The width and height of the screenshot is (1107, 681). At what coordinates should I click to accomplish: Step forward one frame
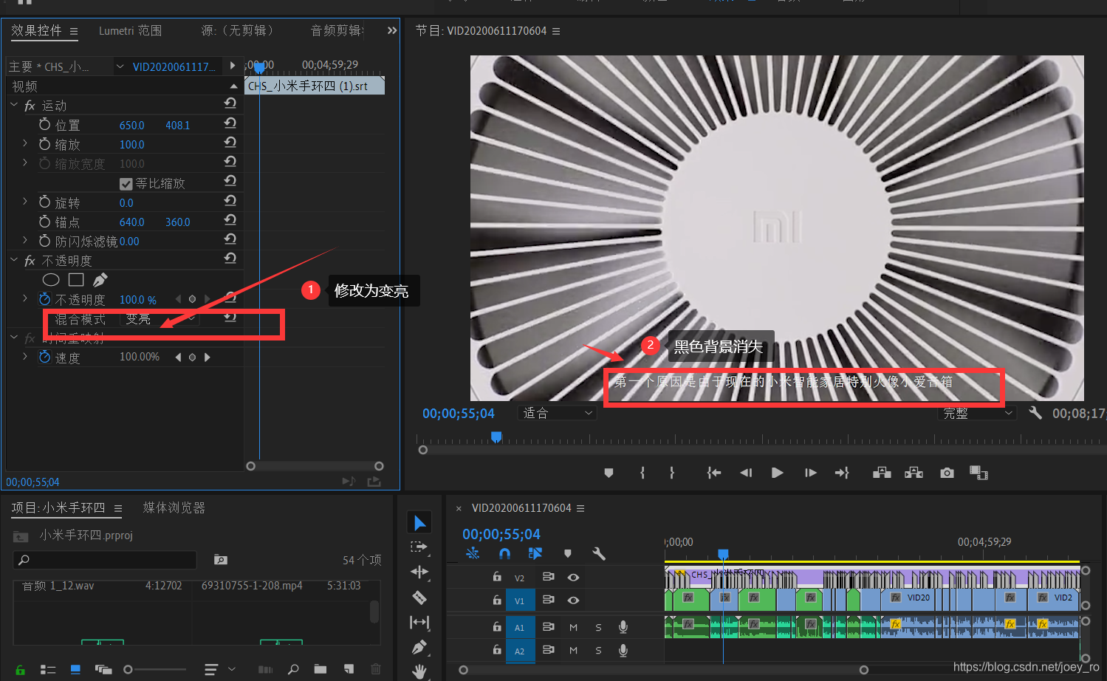810,473
